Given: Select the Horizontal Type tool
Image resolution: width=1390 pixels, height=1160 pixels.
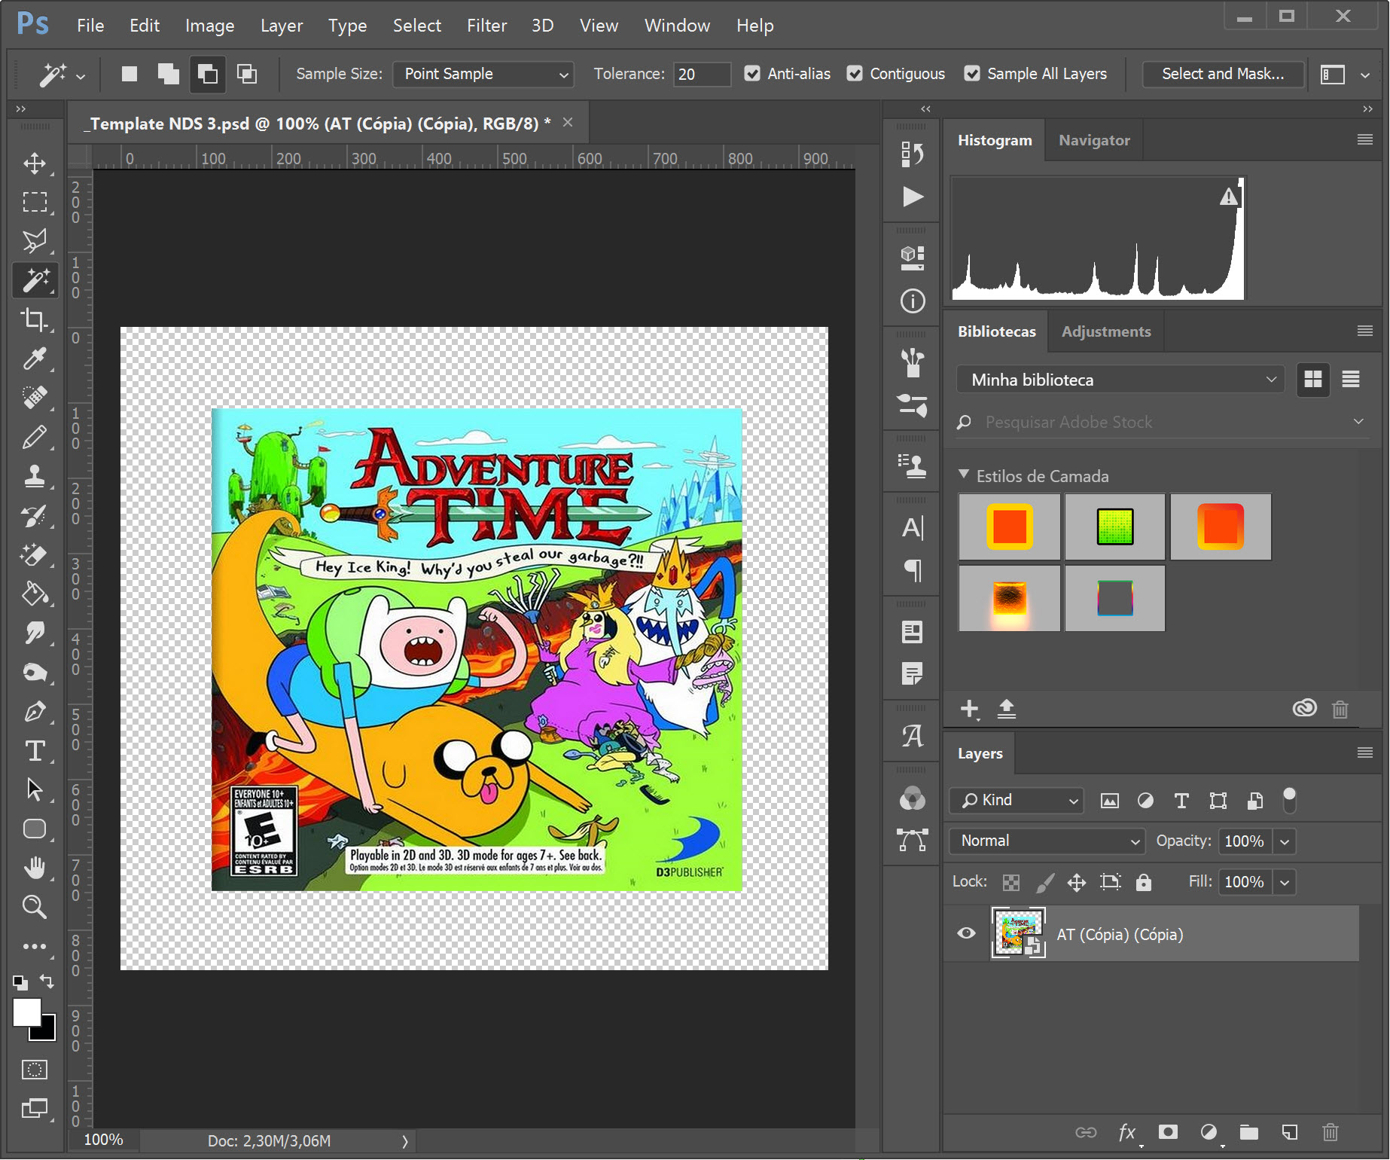Looking at the screenshot, I should pyautogui.click(x=35, y=751).
